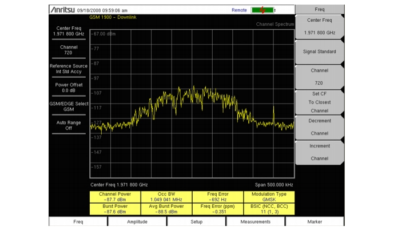
Task: Click Center Freq 1.971 800 GHz below the graph
Action: point(119,185)
